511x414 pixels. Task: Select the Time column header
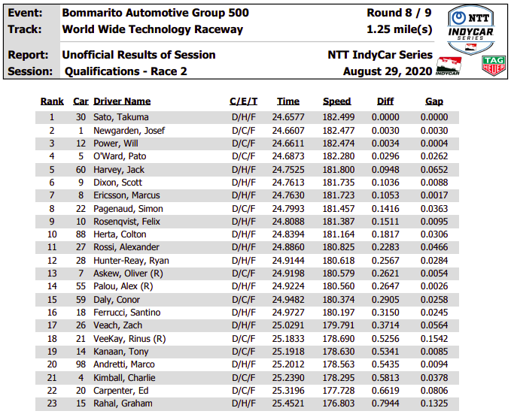click(288, 101)
